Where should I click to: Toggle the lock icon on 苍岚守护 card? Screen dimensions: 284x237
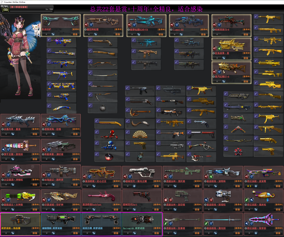tap(53, 34)
